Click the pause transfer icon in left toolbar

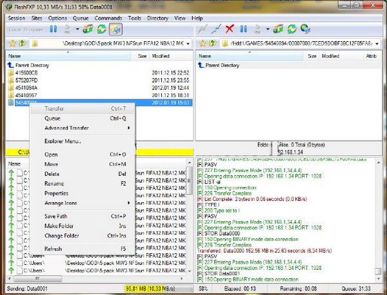54,29
